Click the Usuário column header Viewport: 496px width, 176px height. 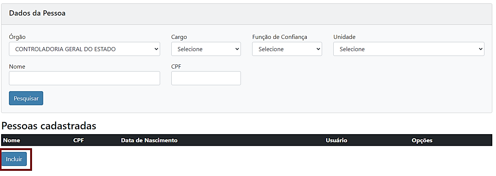[x=336, y=140]
